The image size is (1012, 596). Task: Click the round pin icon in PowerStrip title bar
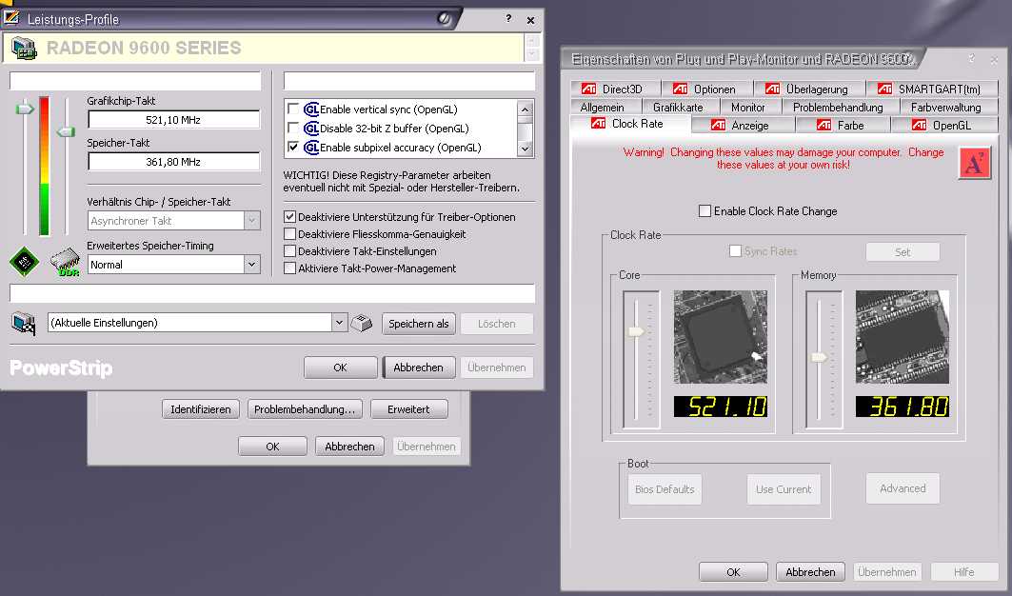click(444, 19)
